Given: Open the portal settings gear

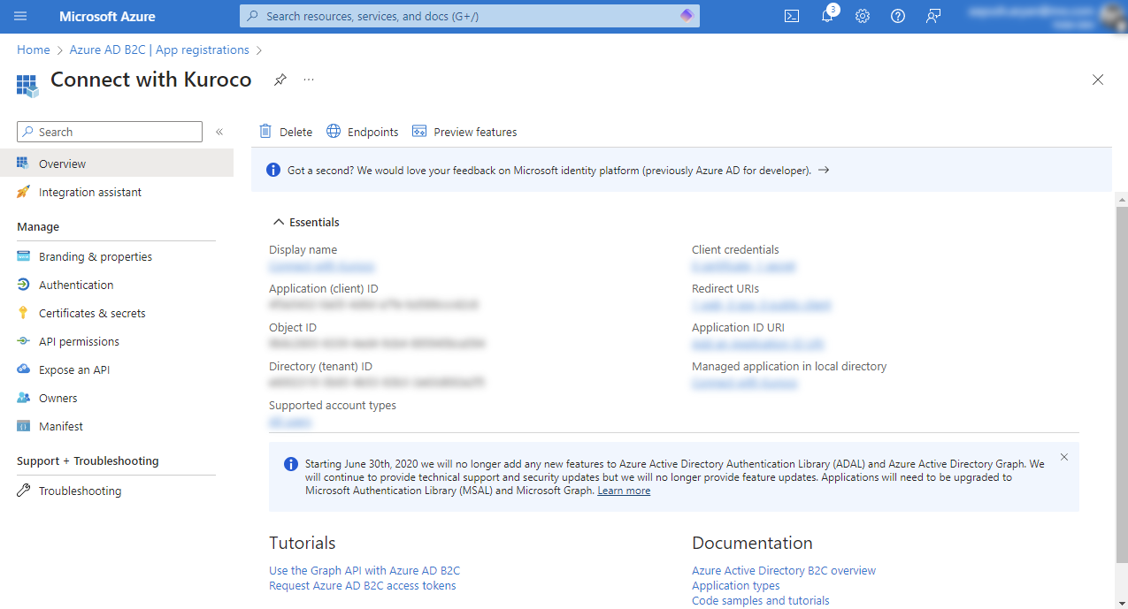Looking at the screenshot, I should coord(863,16).
